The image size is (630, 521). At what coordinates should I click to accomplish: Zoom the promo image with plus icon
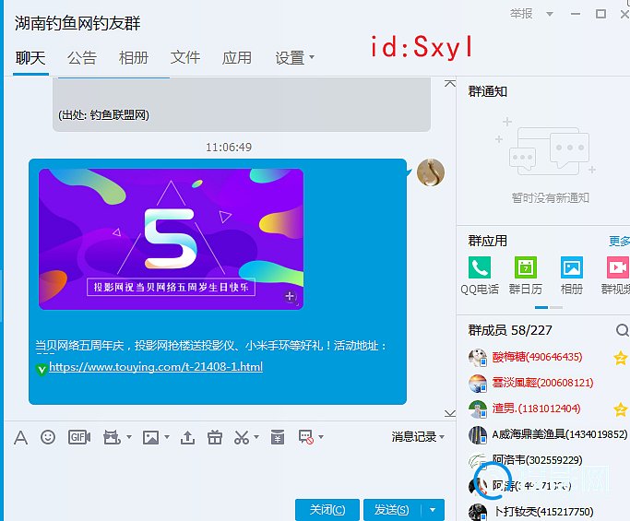tap(290, 297)
